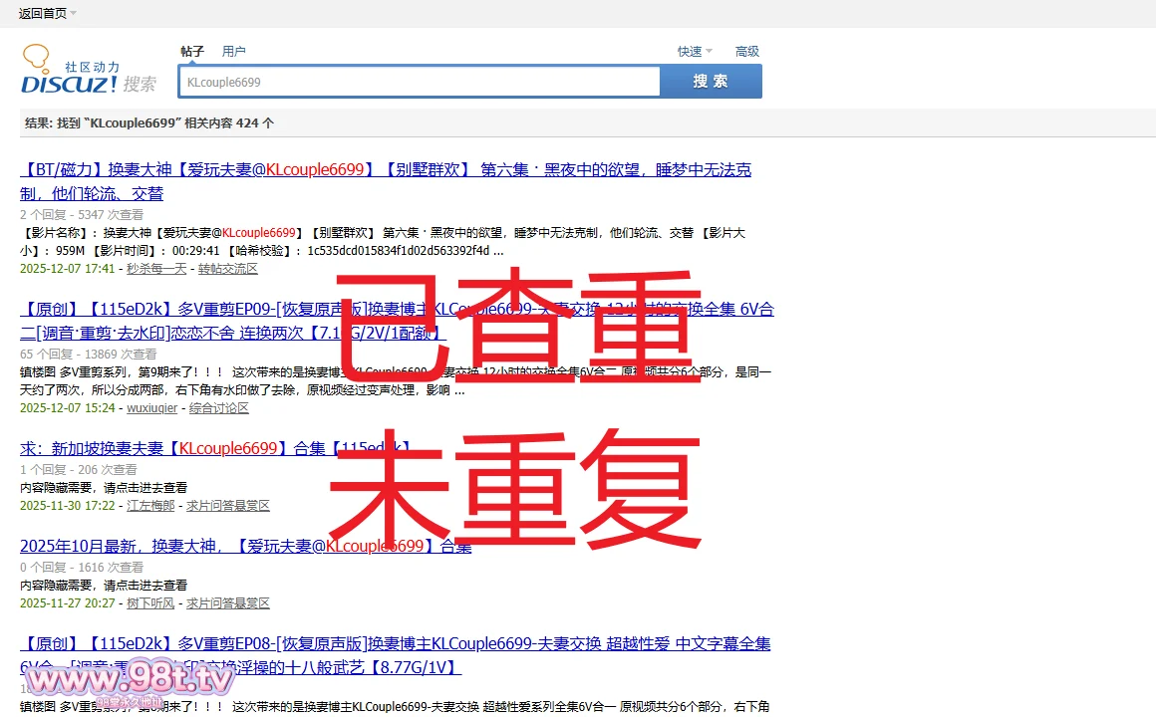Expand the 快速 search dropdown
Image resolution: width=1156 pixels, height=717 pixels.
click(x=694, y=52)
